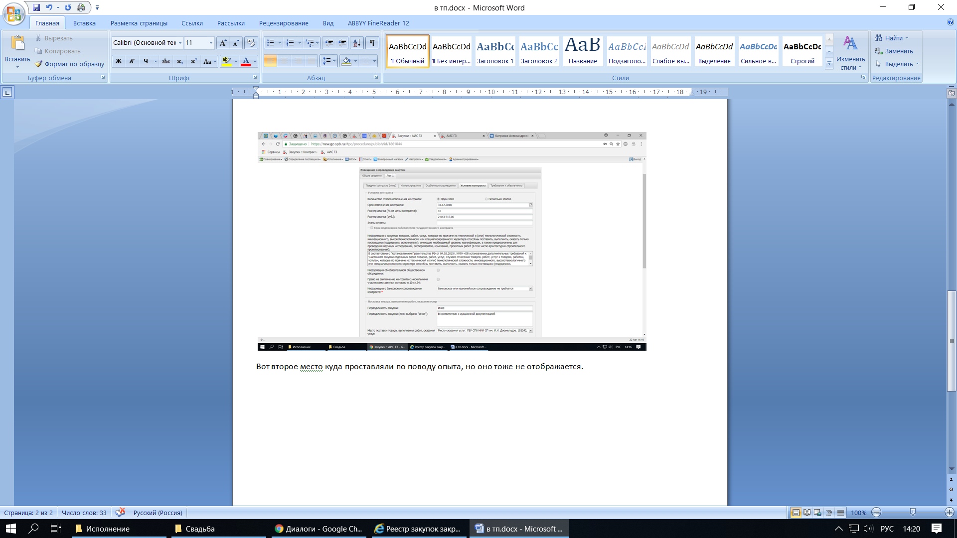The width and height of the screenshot is (957, 538).
Task: Toggle underline Ч formatting
Action: tap(146, 61)
